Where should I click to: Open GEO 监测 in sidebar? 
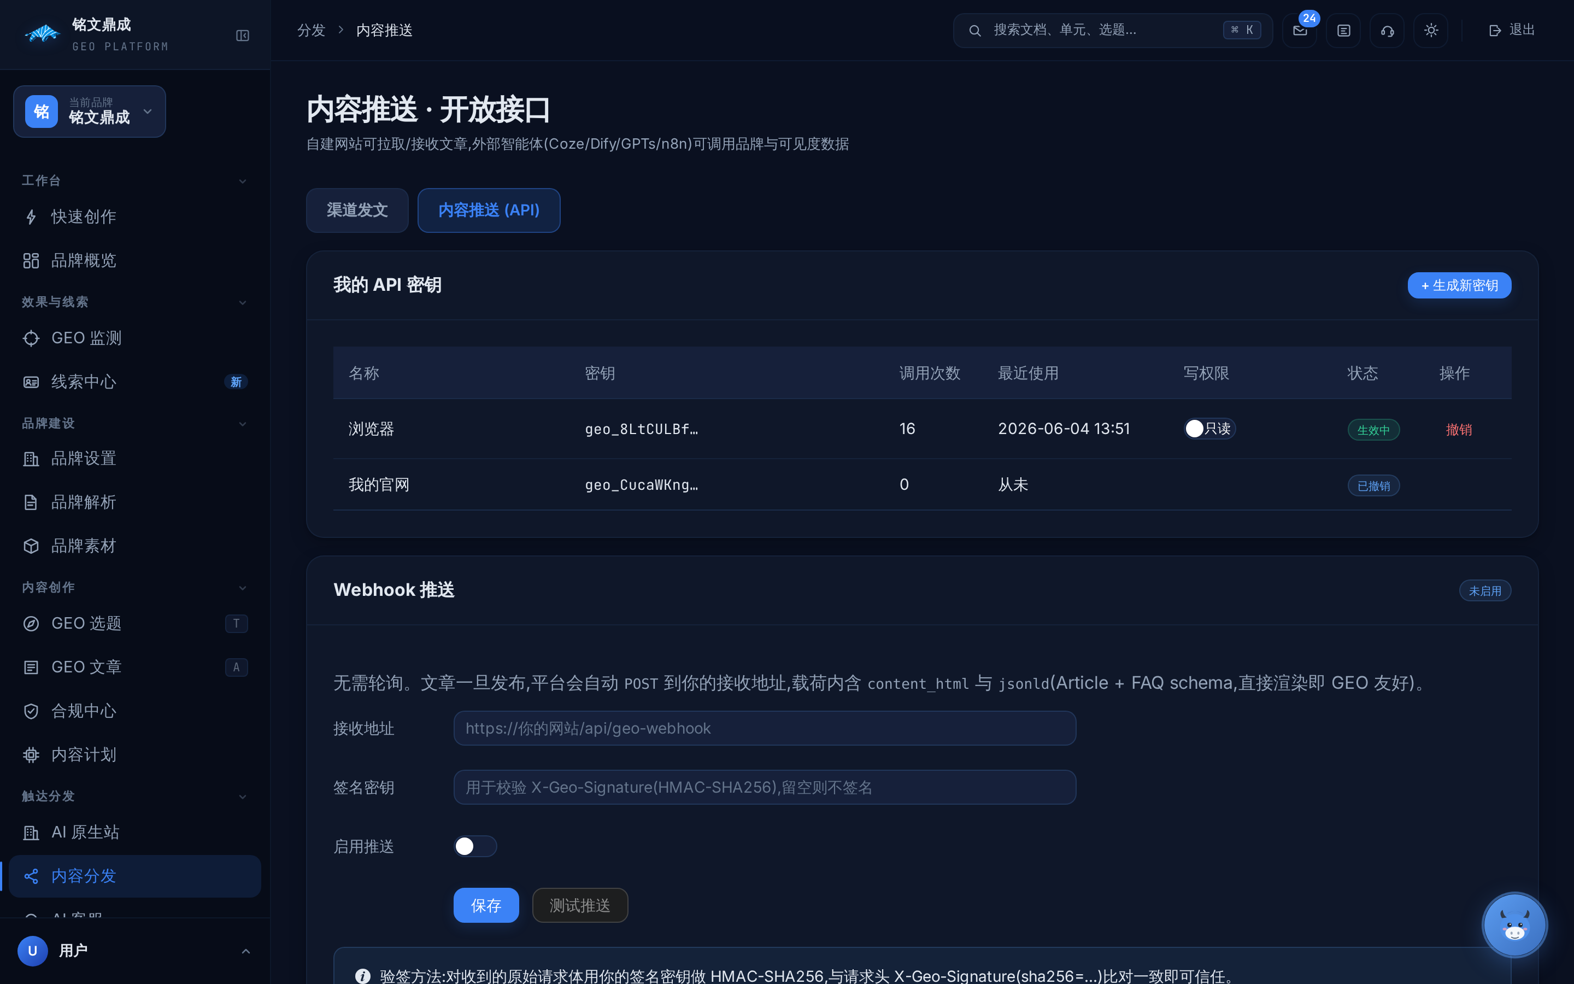(x=134, y=338)
